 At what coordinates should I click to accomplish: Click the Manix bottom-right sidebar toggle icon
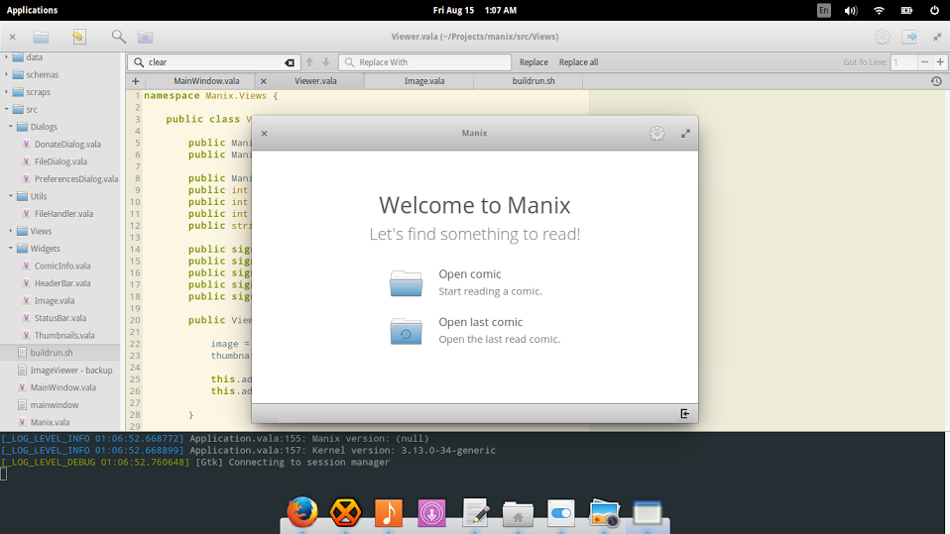click(684, 413)
